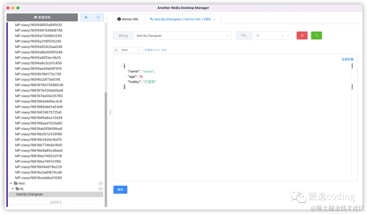
Task: Open the Json viewer format dropdown
Action: pos(128,50)
